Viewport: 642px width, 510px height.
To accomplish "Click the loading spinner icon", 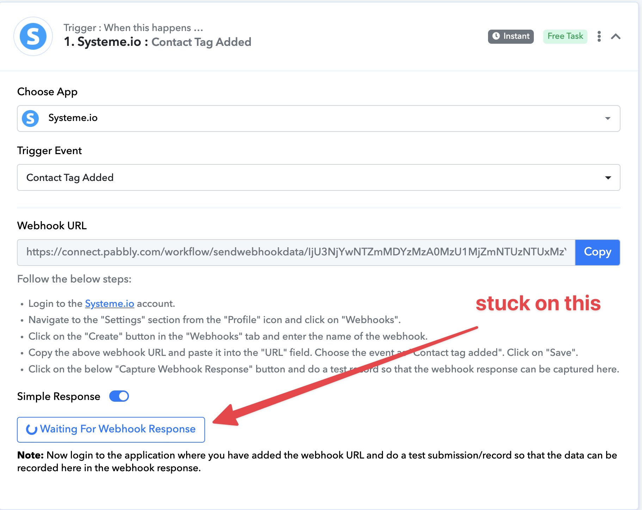I will click(31, 430).
